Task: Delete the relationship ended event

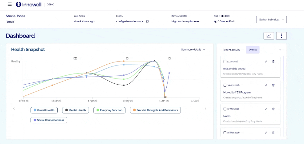Action: click(x=273, y=62)
